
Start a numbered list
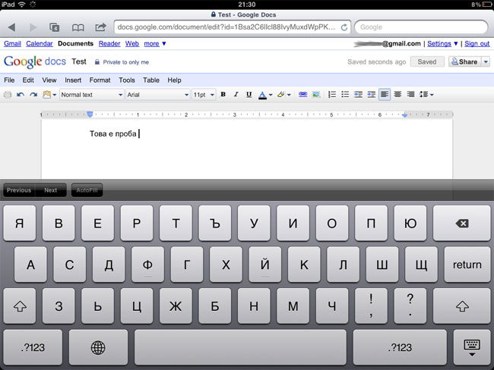tap(332, 94)
